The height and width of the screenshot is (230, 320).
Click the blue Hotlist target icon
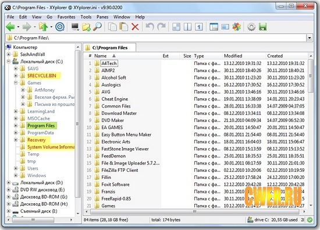pos(60,27)
